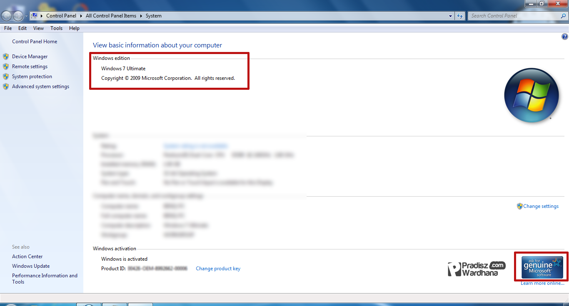Expand the breadcrumb arrow before System
Screen dimensions: 569x306
pos(141,16)
